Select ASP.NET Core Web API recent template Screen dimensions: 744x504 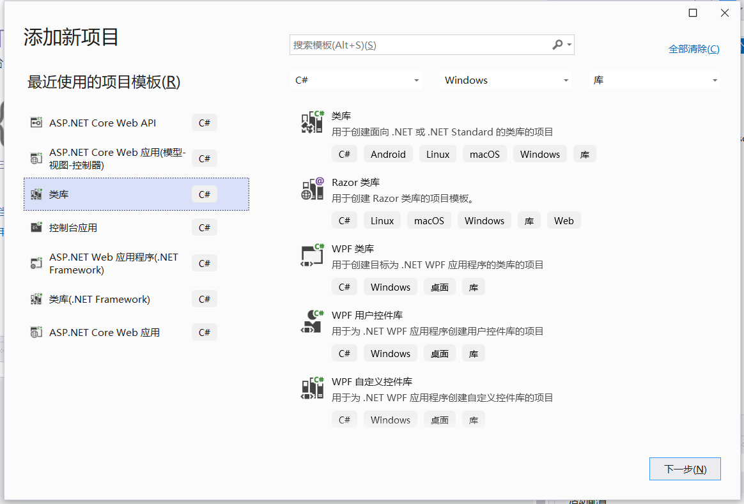point(136,123)
